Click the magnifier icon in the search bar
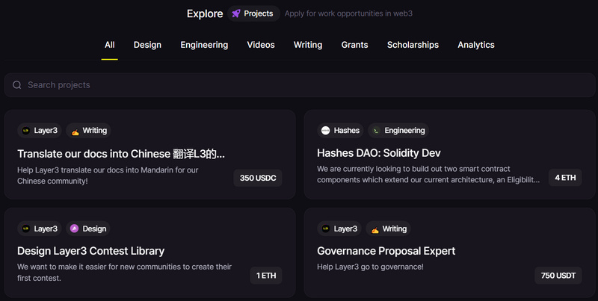The image size is (598, 301). point(17,85)
